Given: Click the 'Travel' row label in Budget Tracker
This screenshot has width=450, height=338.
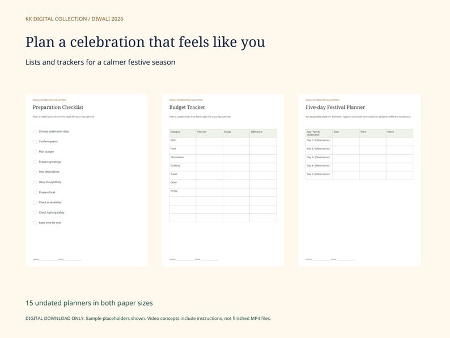Looking at the screenshot, I should coord(174,174).
